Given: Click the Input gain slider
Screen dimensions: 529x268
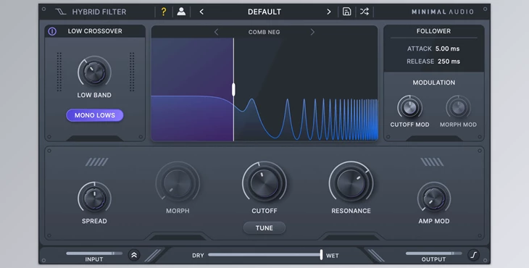Looking at the screenshot, I should tap(94, 254).
